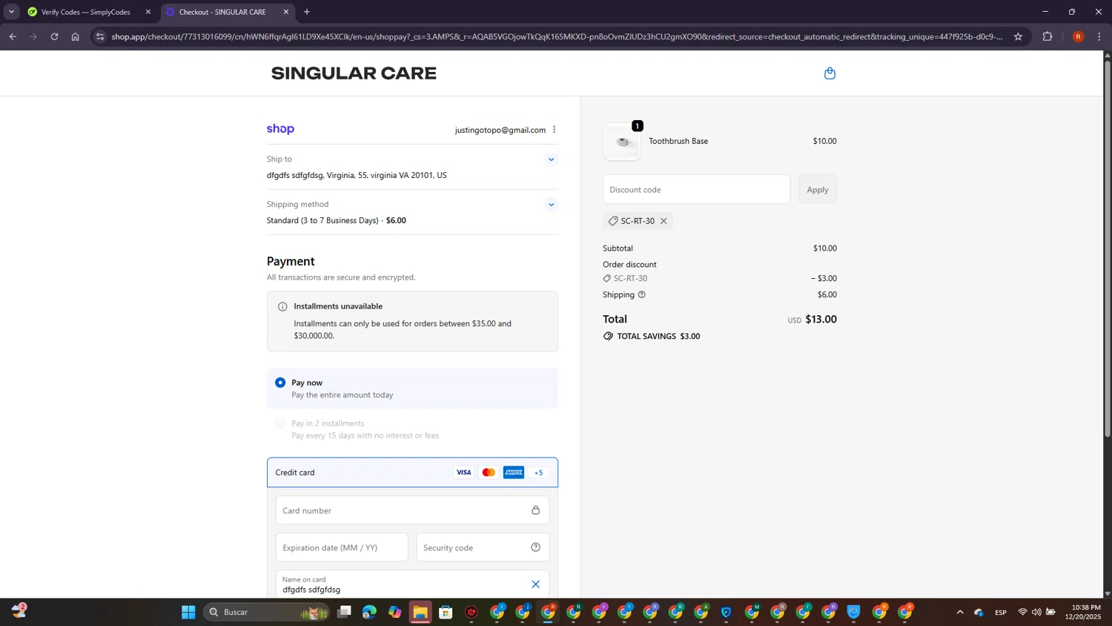Open Microsoft Edge from the taskbar
Image resolution: width=1112 pixels, height=626 pixels.
[x=369, y=612]
